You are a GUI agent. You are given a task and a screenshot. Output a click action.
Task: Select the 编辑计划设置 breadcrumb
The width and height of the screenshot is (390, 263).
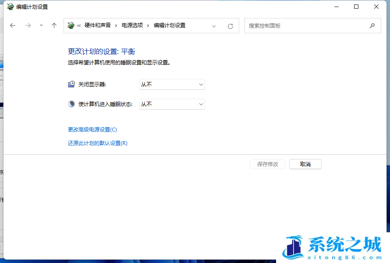(x=169, y=25)
